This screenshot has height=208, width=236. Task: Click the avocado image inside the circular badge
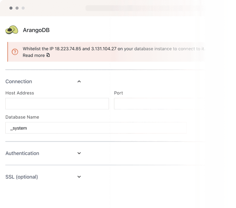coord(11,29)
